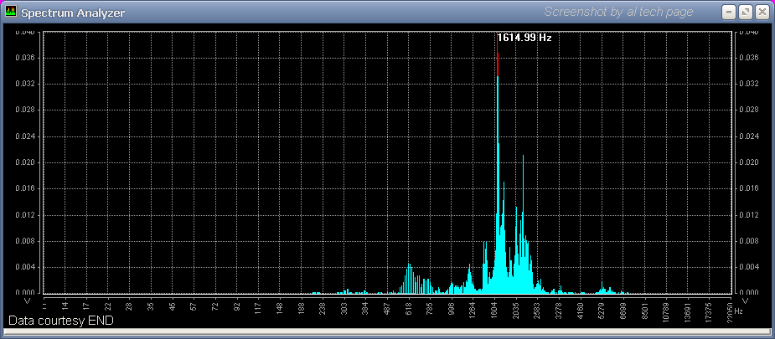Viewport: 775px width, 339px height.
Task: Click the 1614.99 Hz peak label
Action: (524, 38)
